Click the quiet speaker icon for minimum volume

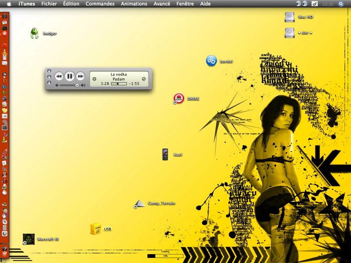(57, 85)
